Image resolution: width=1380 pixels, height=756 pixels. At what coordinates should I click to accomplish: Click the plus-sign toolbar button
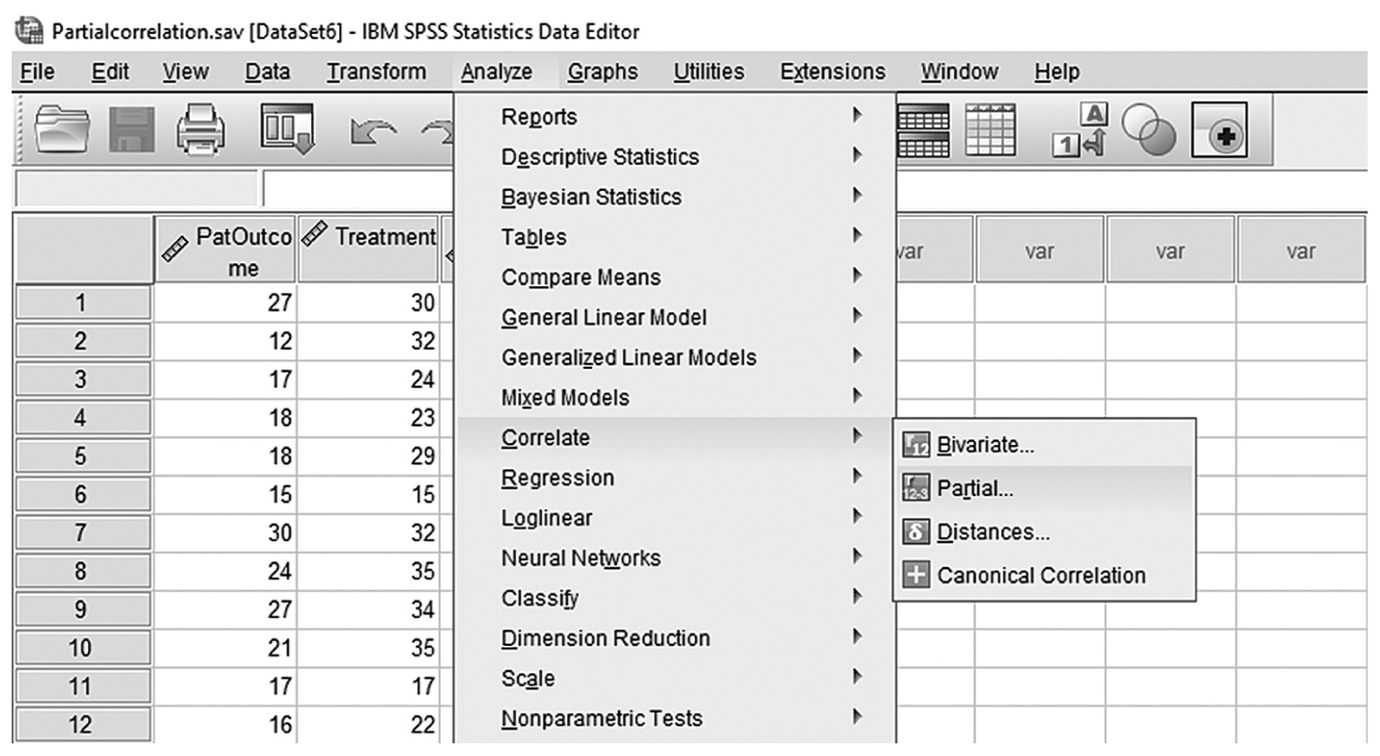[1219, 131]
